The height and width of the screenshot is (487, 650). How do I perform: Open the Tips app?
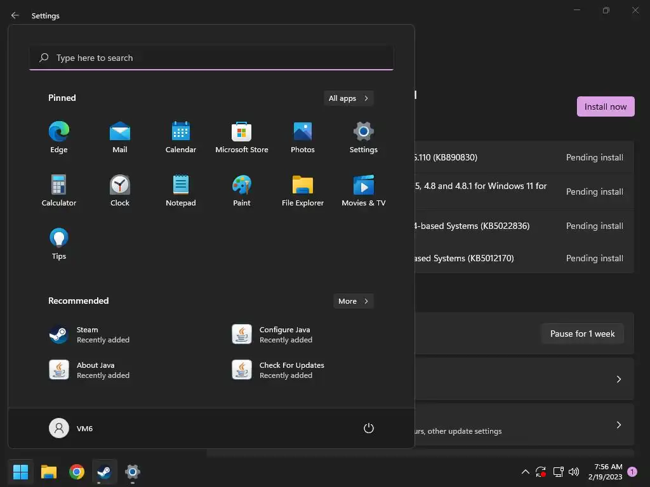pyautogui.click(x=59, y=244)
